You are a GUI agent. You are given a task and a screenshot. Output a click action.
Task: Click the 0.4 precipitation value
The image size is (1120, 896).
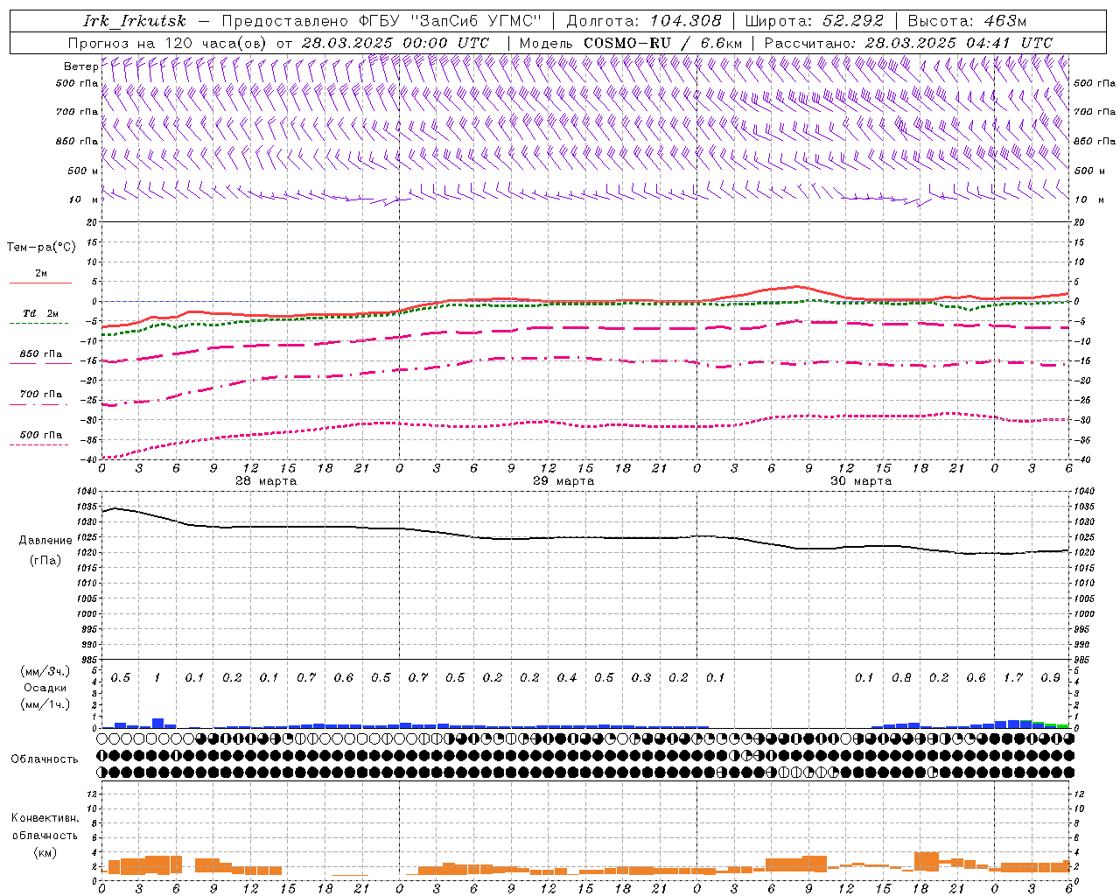[567, 677]
